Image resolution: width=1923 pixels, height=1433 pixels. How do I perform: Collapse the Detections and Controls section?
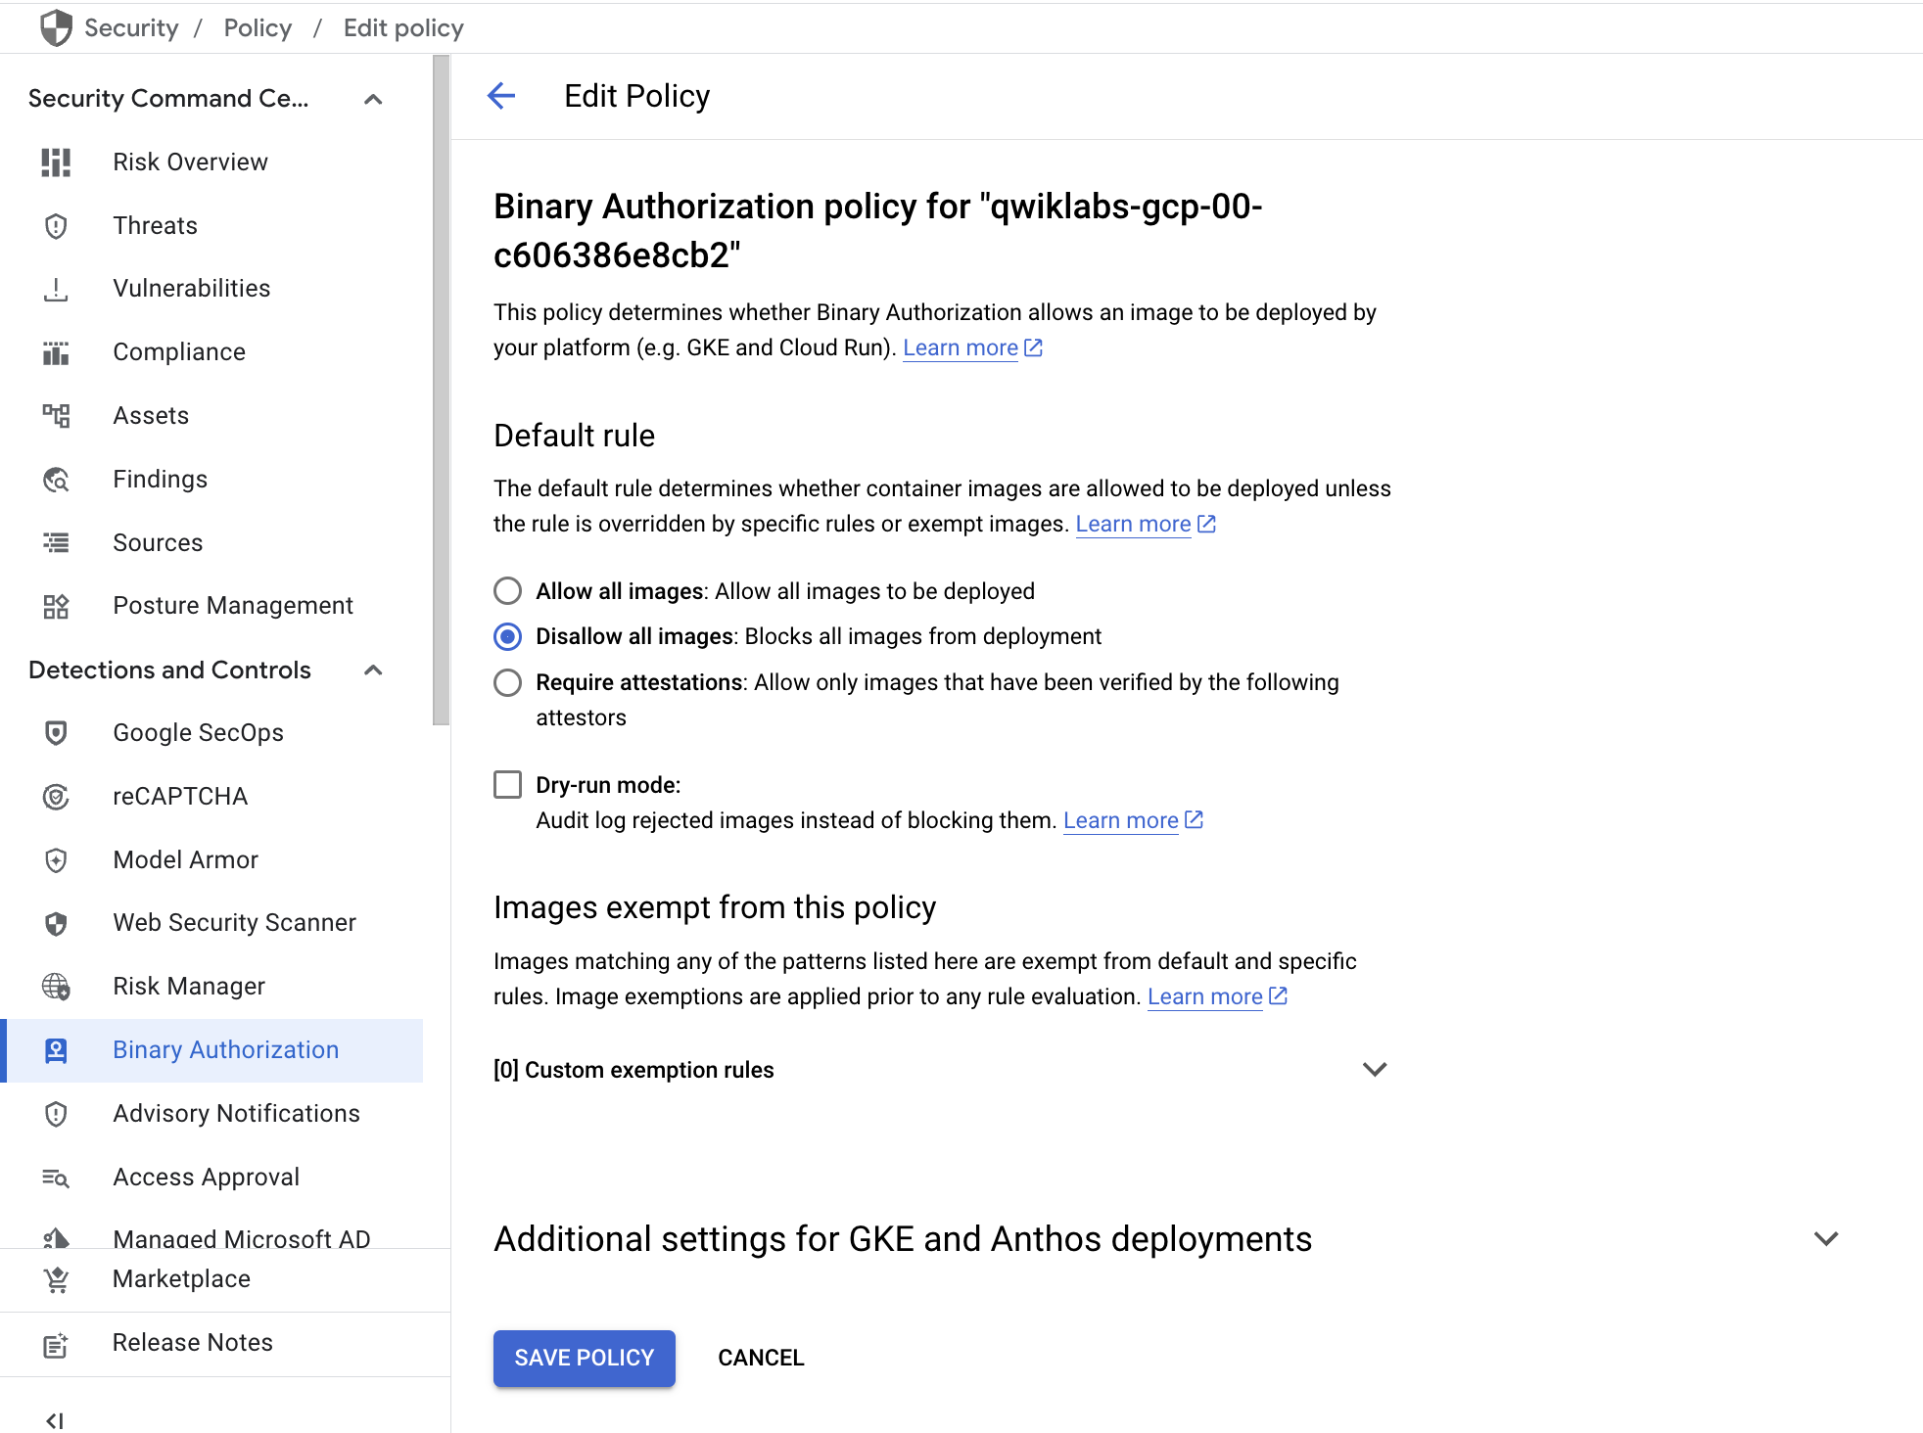[373, 670]
